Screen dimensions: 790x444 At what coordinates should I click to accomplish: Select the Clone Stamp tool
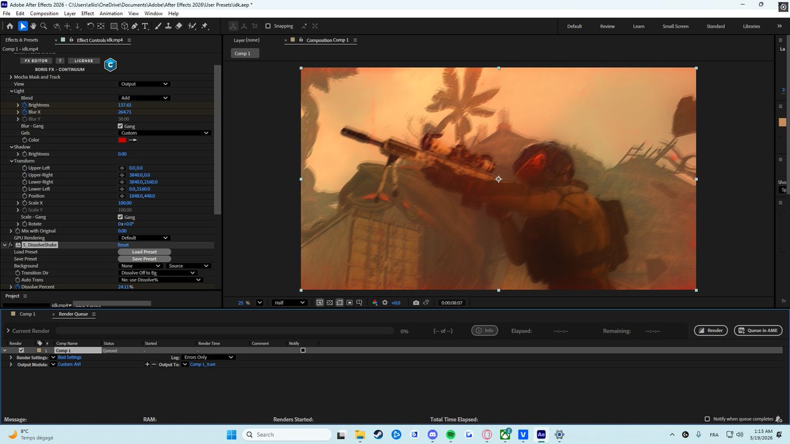coord(169,26)
